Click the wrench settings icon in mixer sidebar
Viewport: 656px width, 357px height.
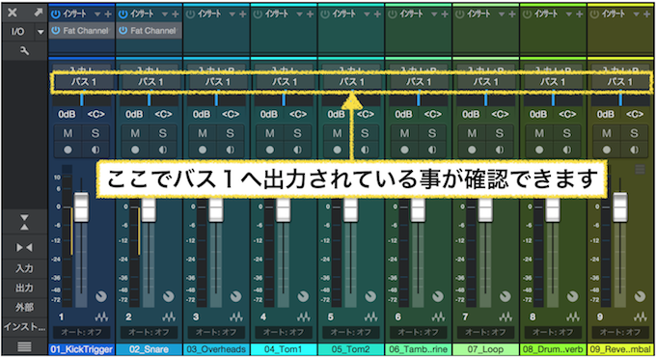[24, 51]
